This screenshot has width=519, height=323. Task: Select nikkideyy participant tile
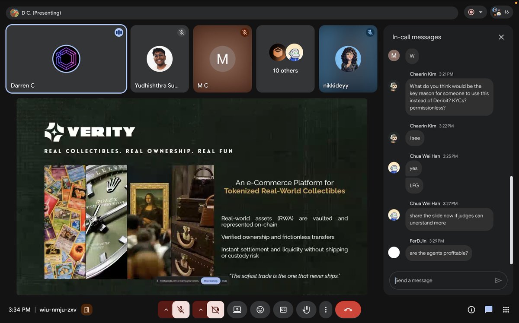coord(348,59)
